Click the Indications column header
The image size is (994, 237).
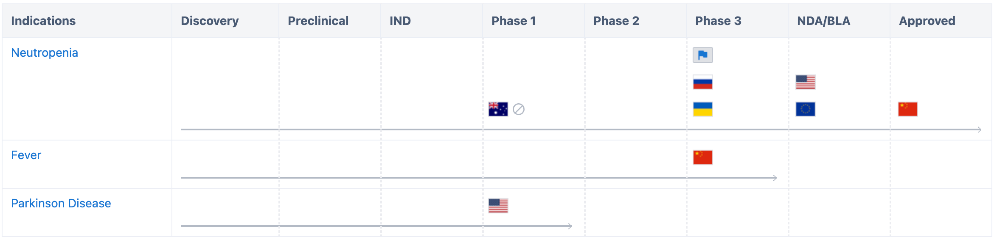[43, 21]
